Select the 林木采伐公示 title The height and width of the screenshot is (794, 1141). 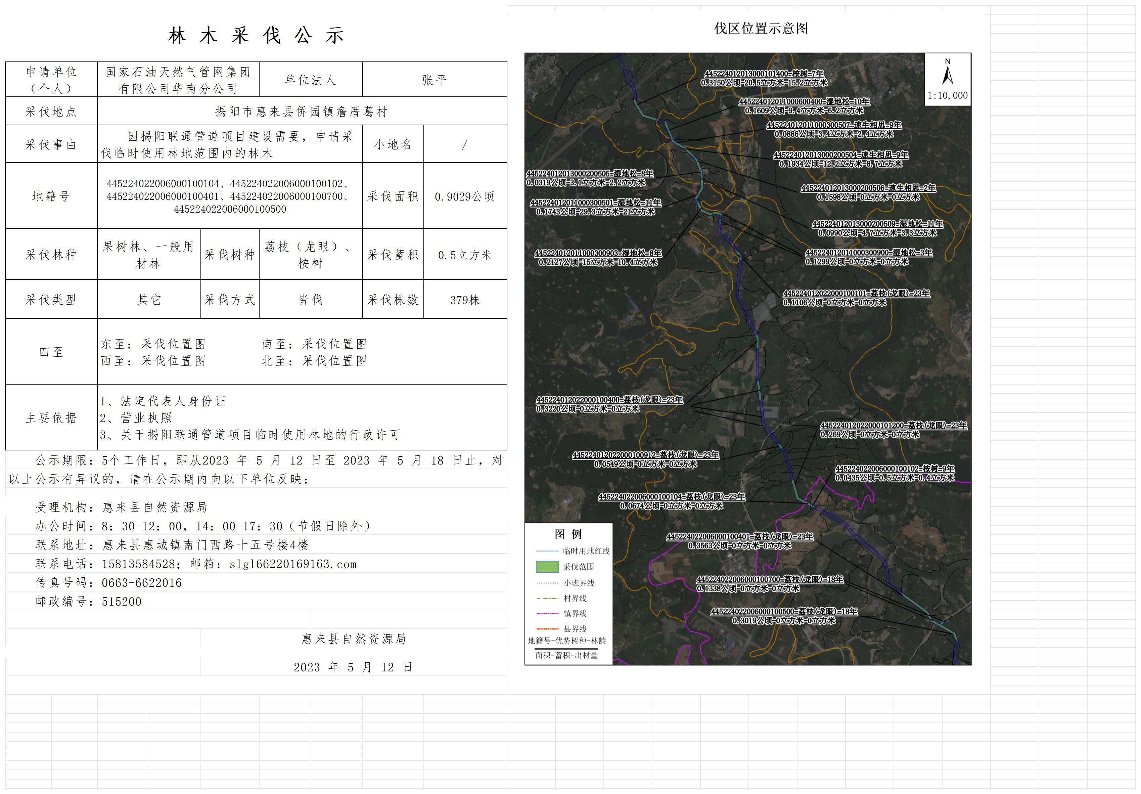click(257, 35)
